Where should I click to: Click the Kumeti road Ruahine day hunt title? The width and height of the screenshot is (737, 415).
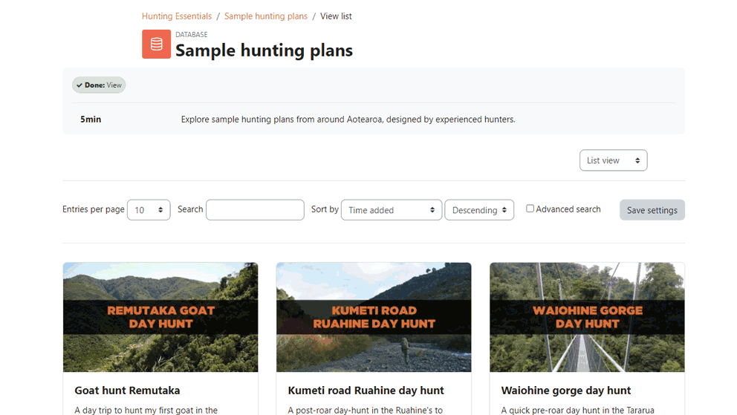pos(366,391)
